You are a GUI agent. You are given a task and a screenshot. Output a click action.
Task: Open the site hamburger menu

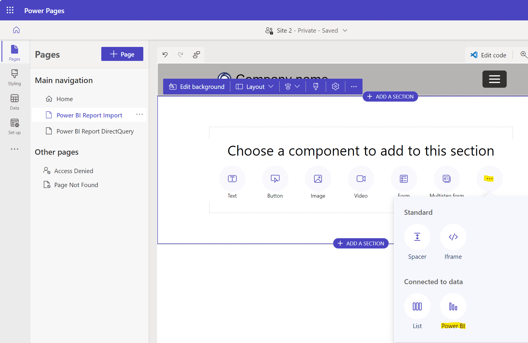(x=494, y=79)
